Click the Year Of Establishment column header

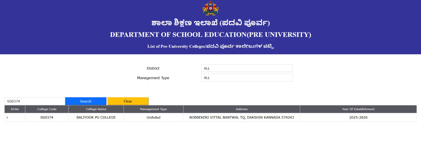click(358, 109)
